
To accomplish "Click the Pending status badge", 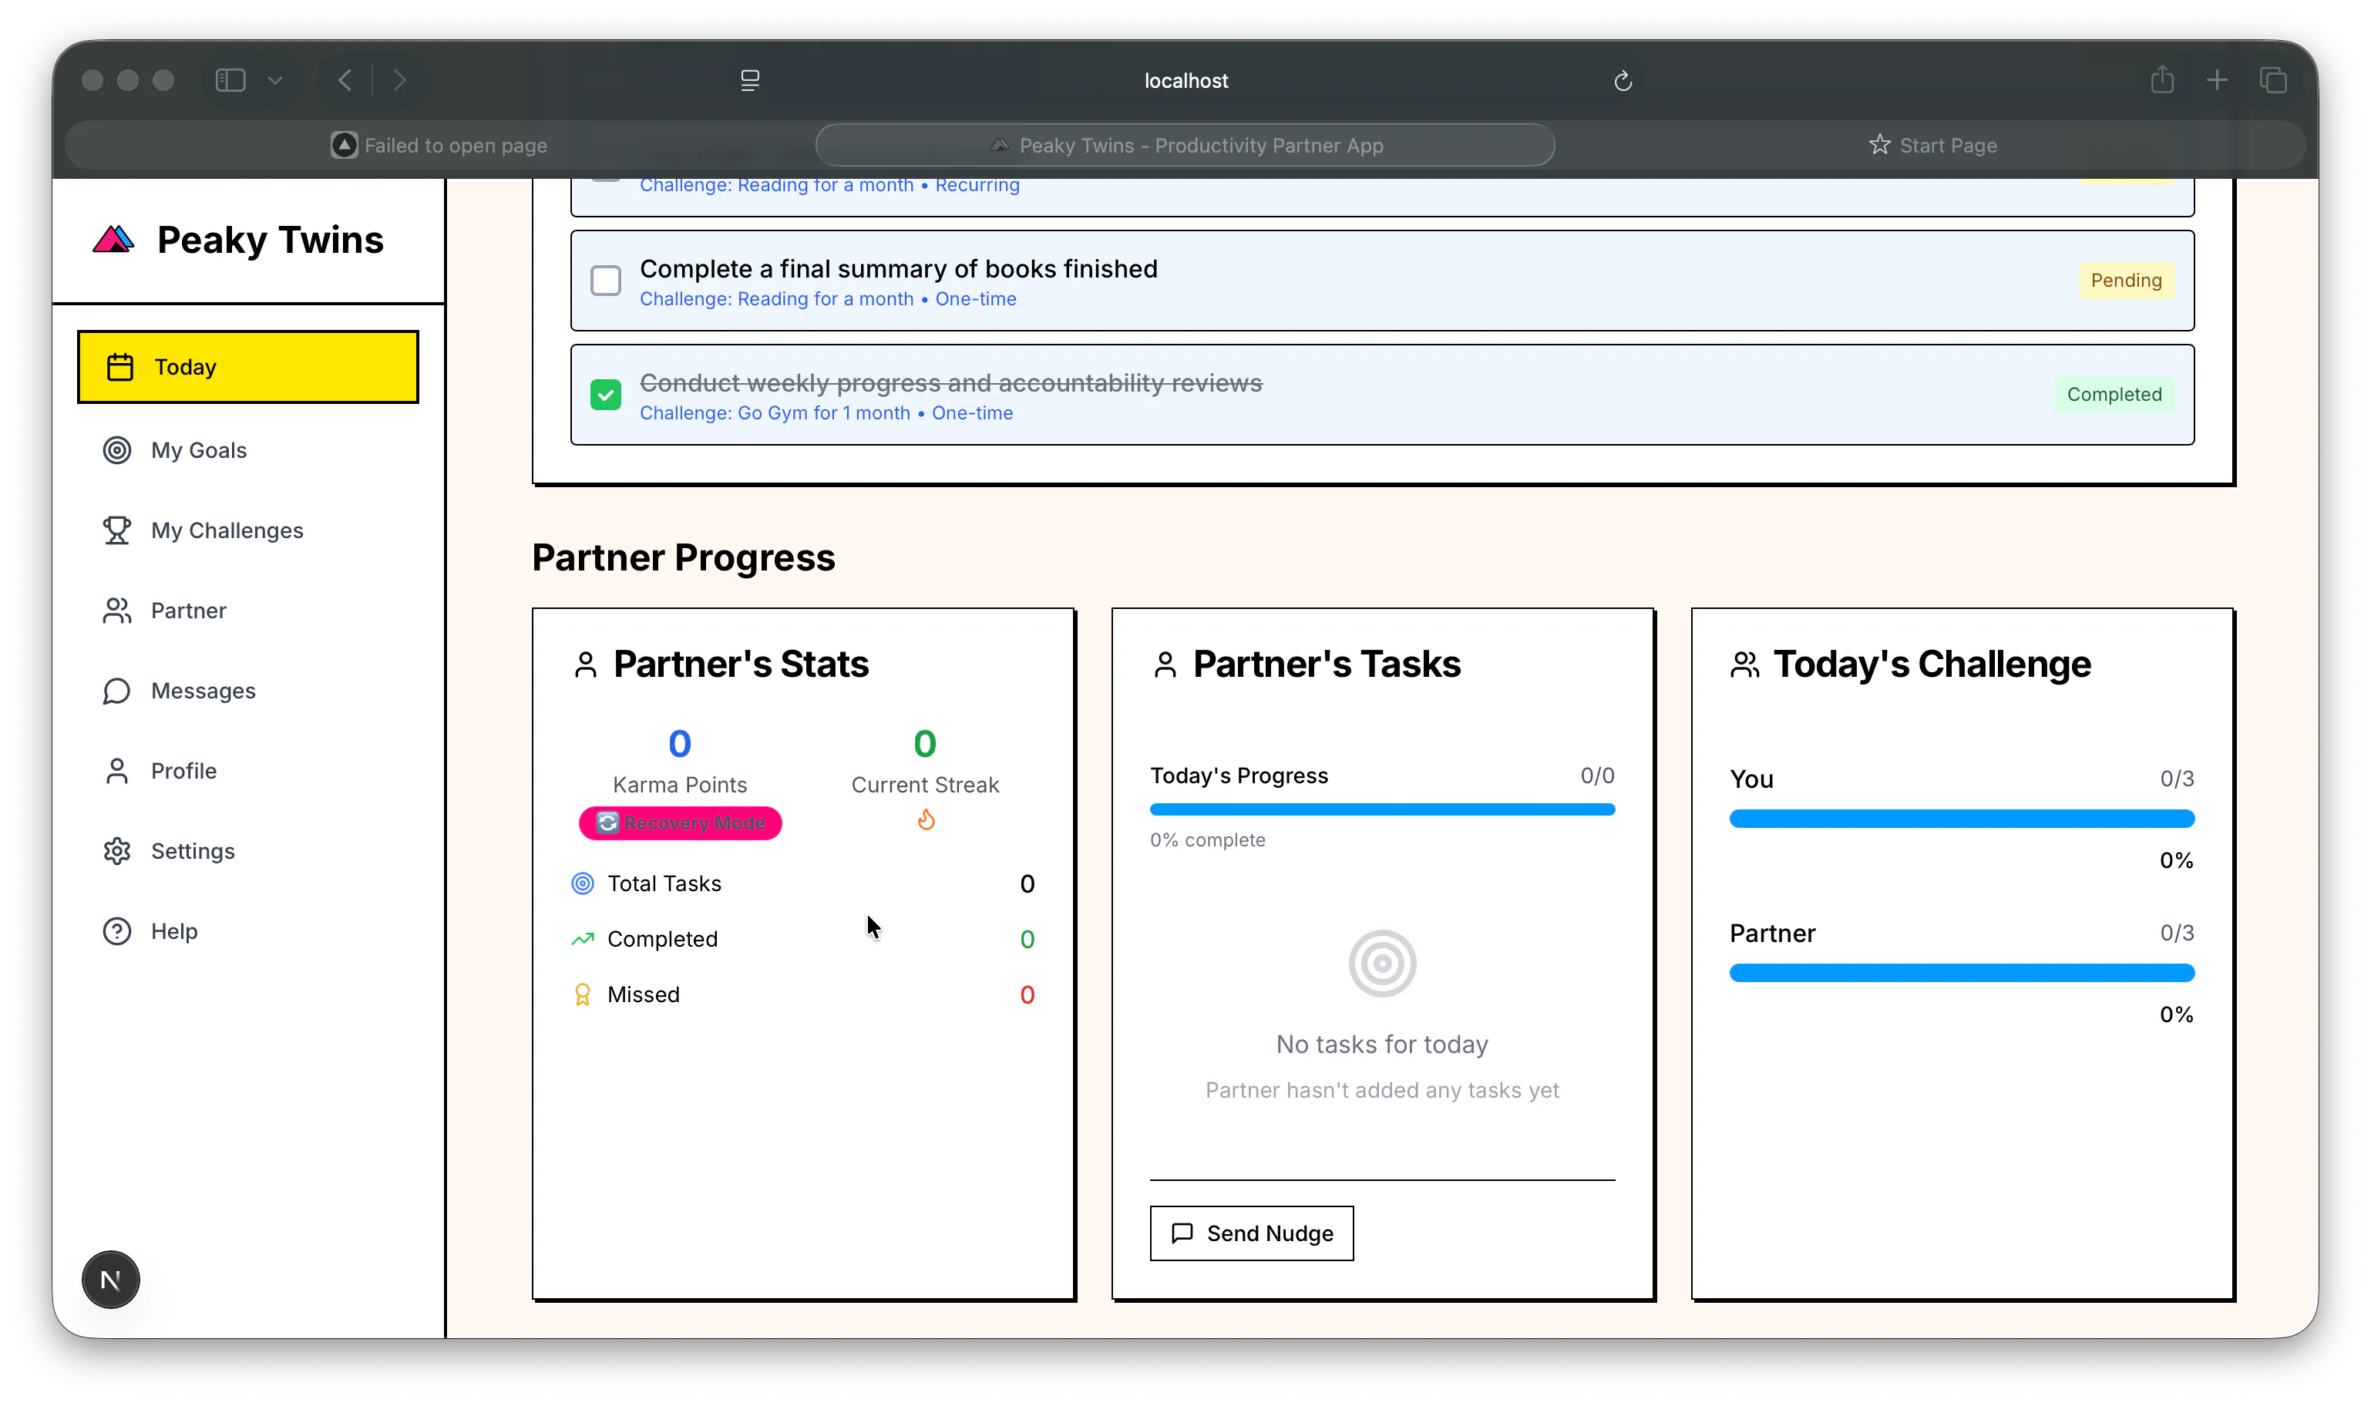I will [2126, 281].
